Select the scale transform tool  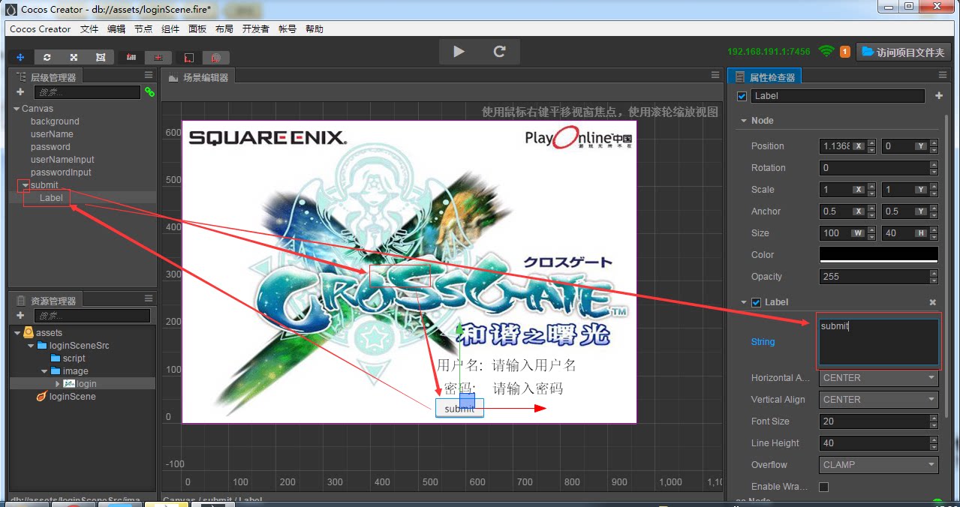[74, 57]
